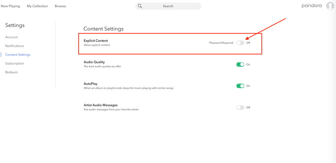Click the Pandora logo
This screenshot has width=336, height=163.
(311, 6)
